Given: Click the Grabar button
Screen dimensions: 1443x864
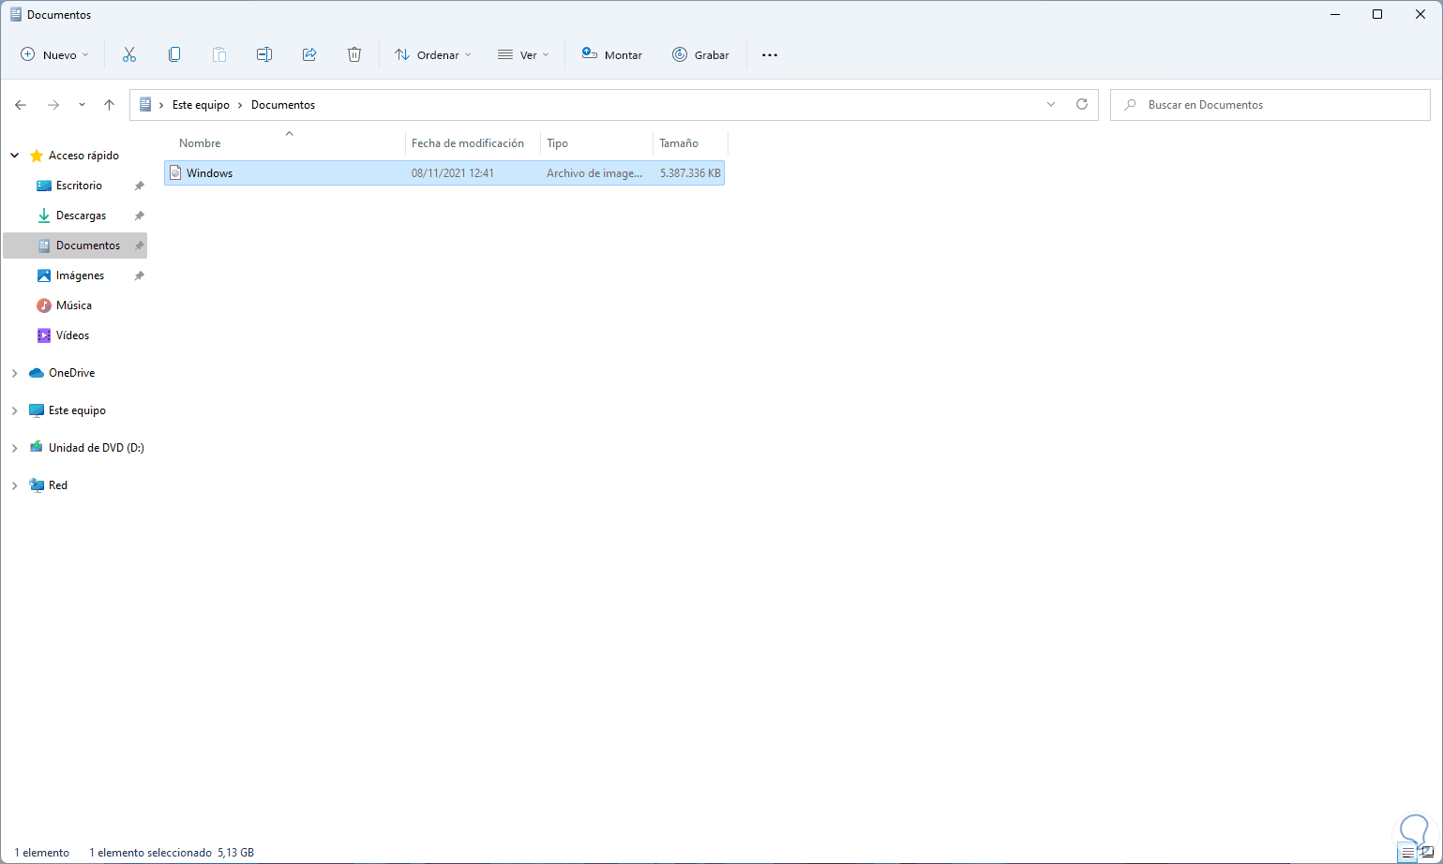Looking at the screenshot, I should [x=700, y=55].
